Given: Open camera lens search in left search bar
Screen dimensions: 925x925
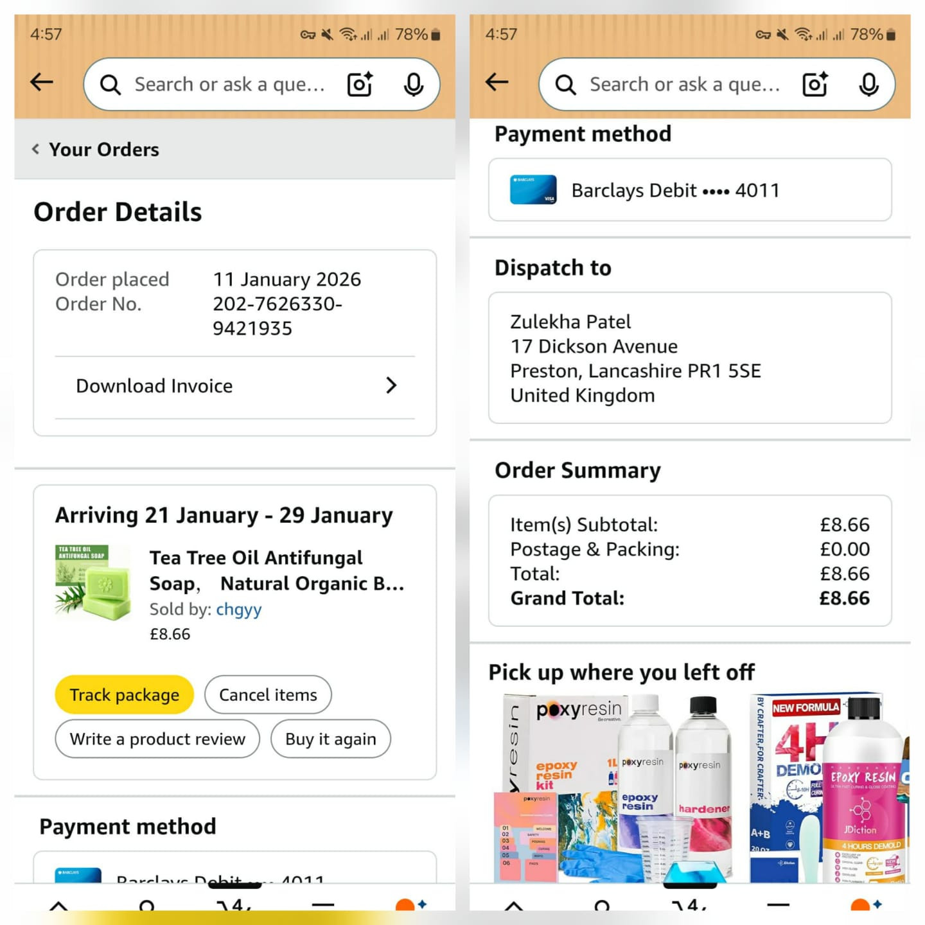Looking at the screenshot, I should 360,84.
